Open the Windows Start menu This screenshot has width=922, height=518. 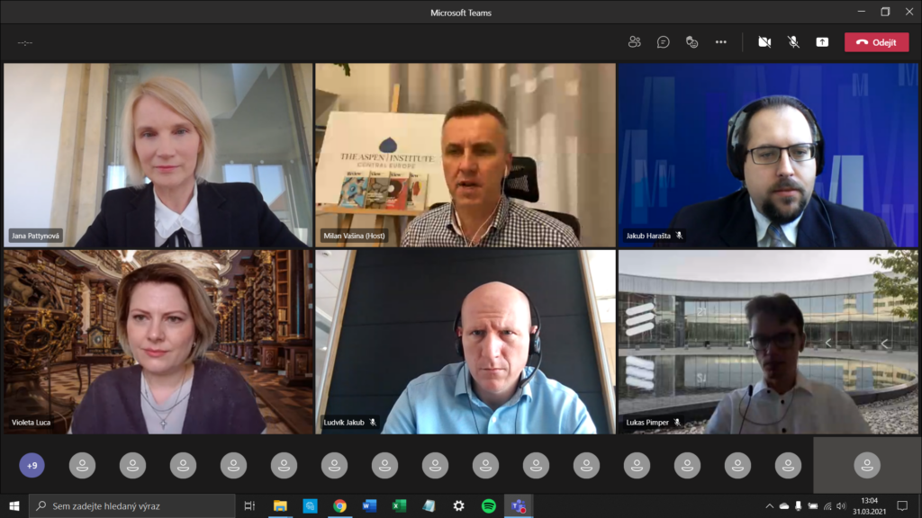coord(14,506)
